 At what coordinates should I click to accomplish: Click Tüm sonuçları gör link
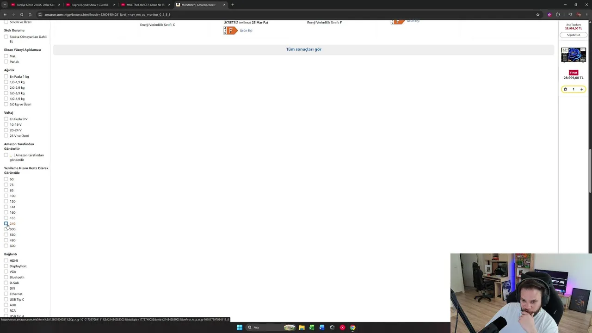click(303, 49)
